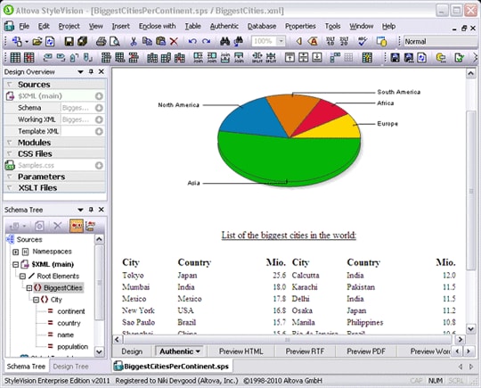481x388 pixels.
Task: Collapse the Parameters section
Action: [10, 177]
